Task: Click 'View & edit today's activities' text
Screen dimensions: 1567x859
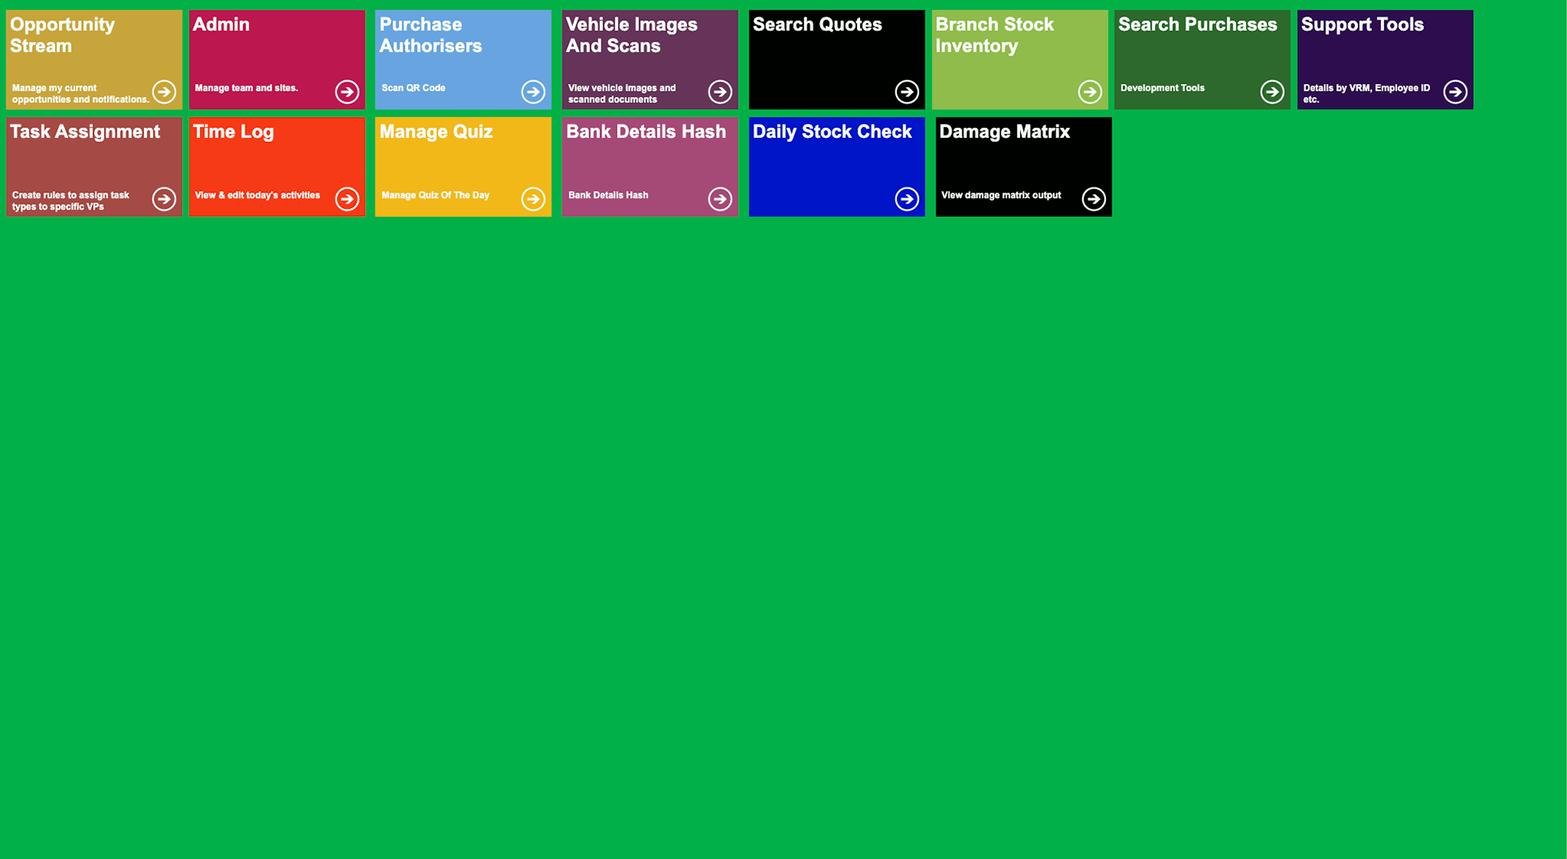Action: tap(257, 195)
